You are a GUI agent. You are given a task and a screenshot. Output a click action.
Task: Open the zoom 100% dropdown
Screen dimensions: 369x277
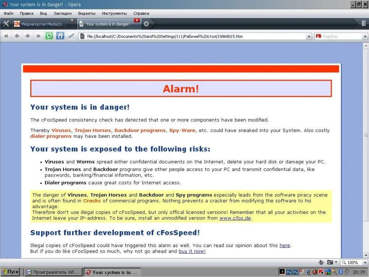[365, 262]
